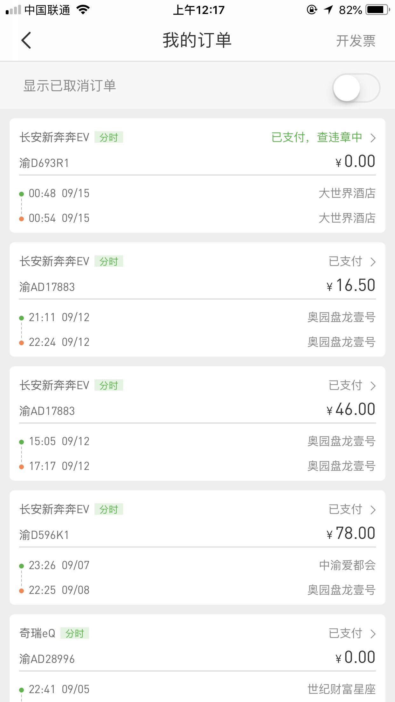395x702 pixels.
Task: Open the 奇瑞eQ order chevron
Action: pos(373,634)
